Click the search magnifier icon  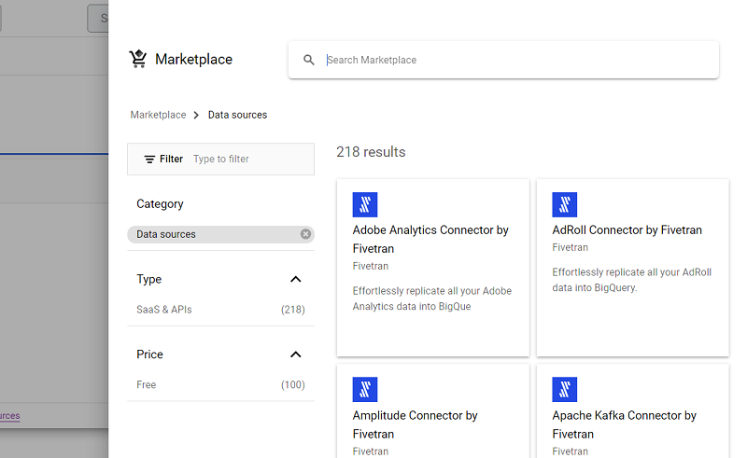(x=309, y=60)
